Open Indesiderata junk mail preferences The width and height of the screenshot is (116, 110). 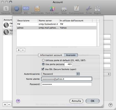pyautogui.click(x=37, y=10)
